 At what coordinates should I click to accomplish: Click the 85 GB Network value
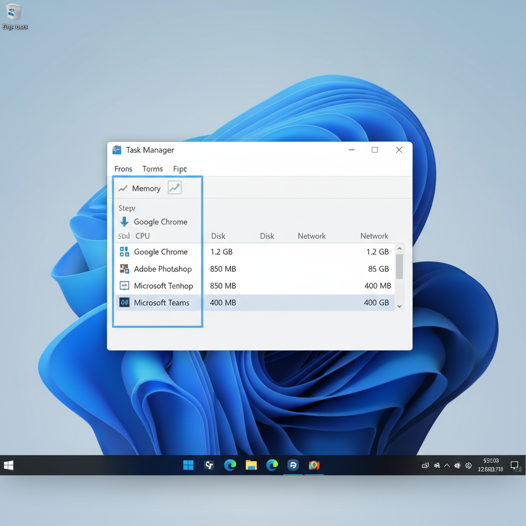click(x=379, y=269)
